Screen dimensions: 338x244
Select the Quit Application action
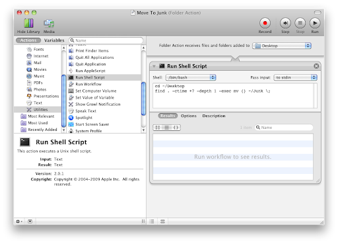coord(90,64)
